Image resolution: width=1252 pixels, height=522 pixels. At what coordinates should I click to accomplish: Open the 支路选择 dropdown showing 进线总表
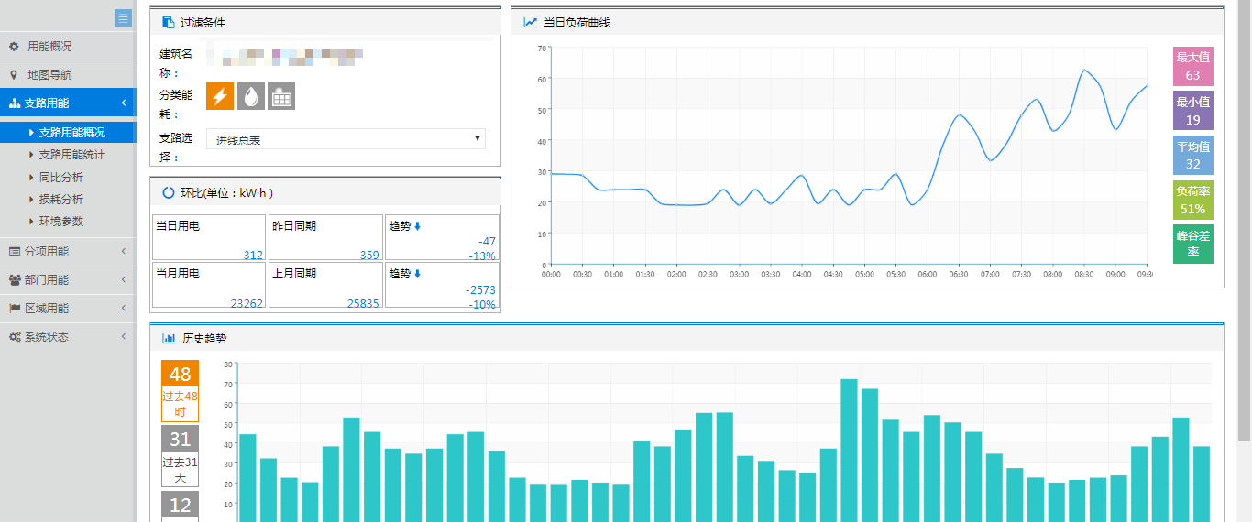(x=346, y=139)
